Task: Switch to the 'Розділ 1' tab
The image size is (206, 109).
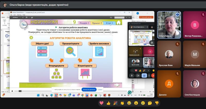Action: coord(84,23)
